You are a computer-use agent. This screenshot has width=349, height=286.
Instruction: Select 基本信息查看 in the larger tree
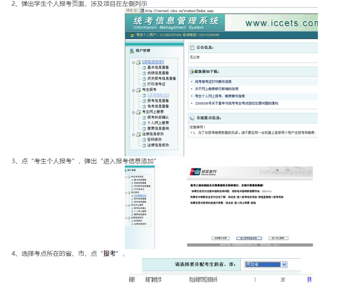click(158, 68)
